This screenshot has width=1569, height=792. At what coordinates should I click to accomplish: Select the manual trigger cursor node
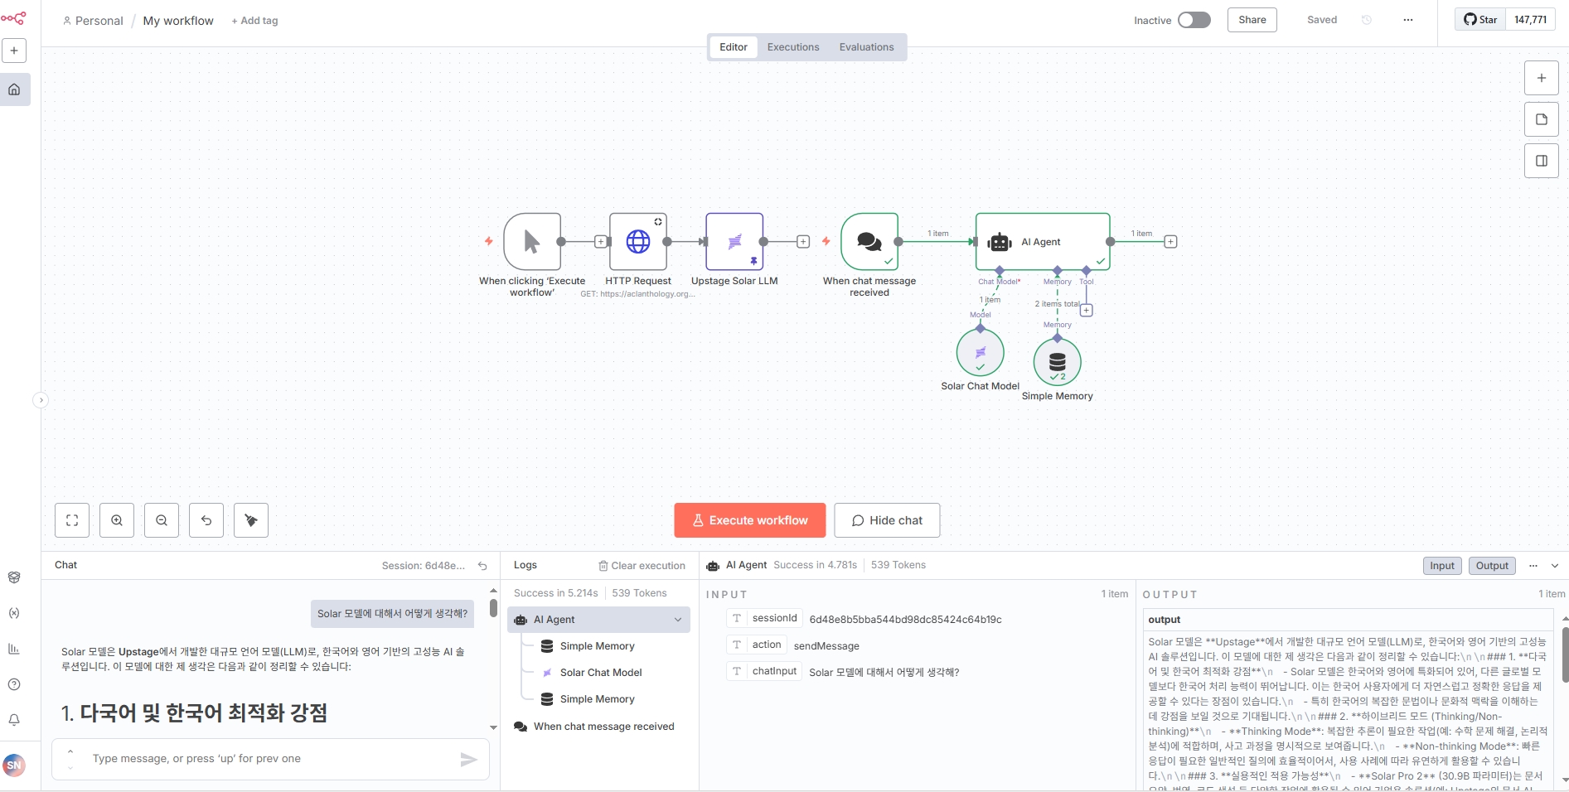tap(532, 242)
